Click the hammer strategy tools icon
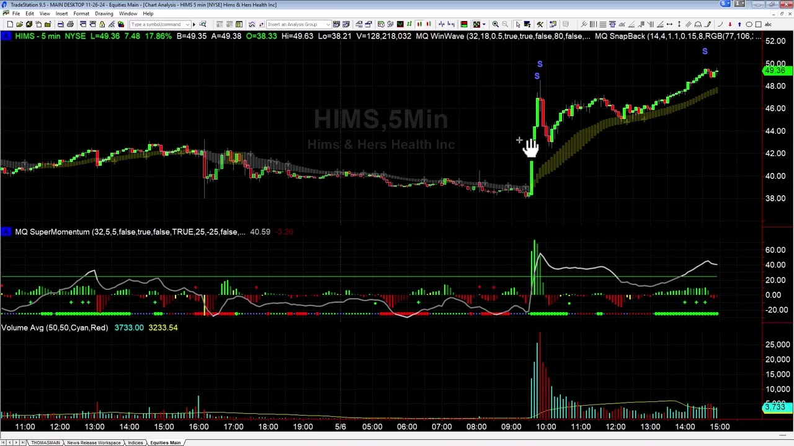This screenshot has width=794, height=446. [540, 24]
